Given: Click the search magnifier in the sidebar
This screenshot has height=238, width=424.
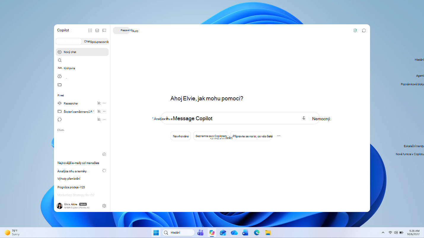Looking at the screenshot, I should point(60,60).
